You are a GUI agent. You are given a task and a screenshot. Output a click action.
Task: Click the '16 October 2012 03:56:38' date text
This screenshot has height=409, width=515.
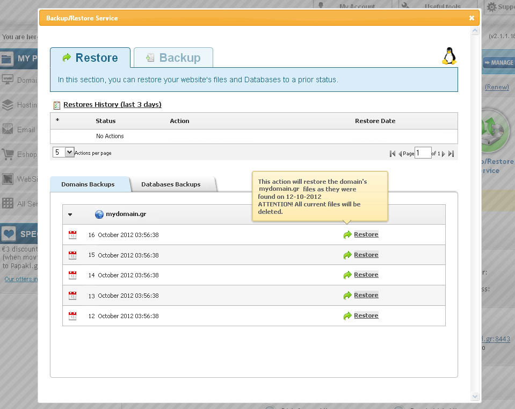124,235
